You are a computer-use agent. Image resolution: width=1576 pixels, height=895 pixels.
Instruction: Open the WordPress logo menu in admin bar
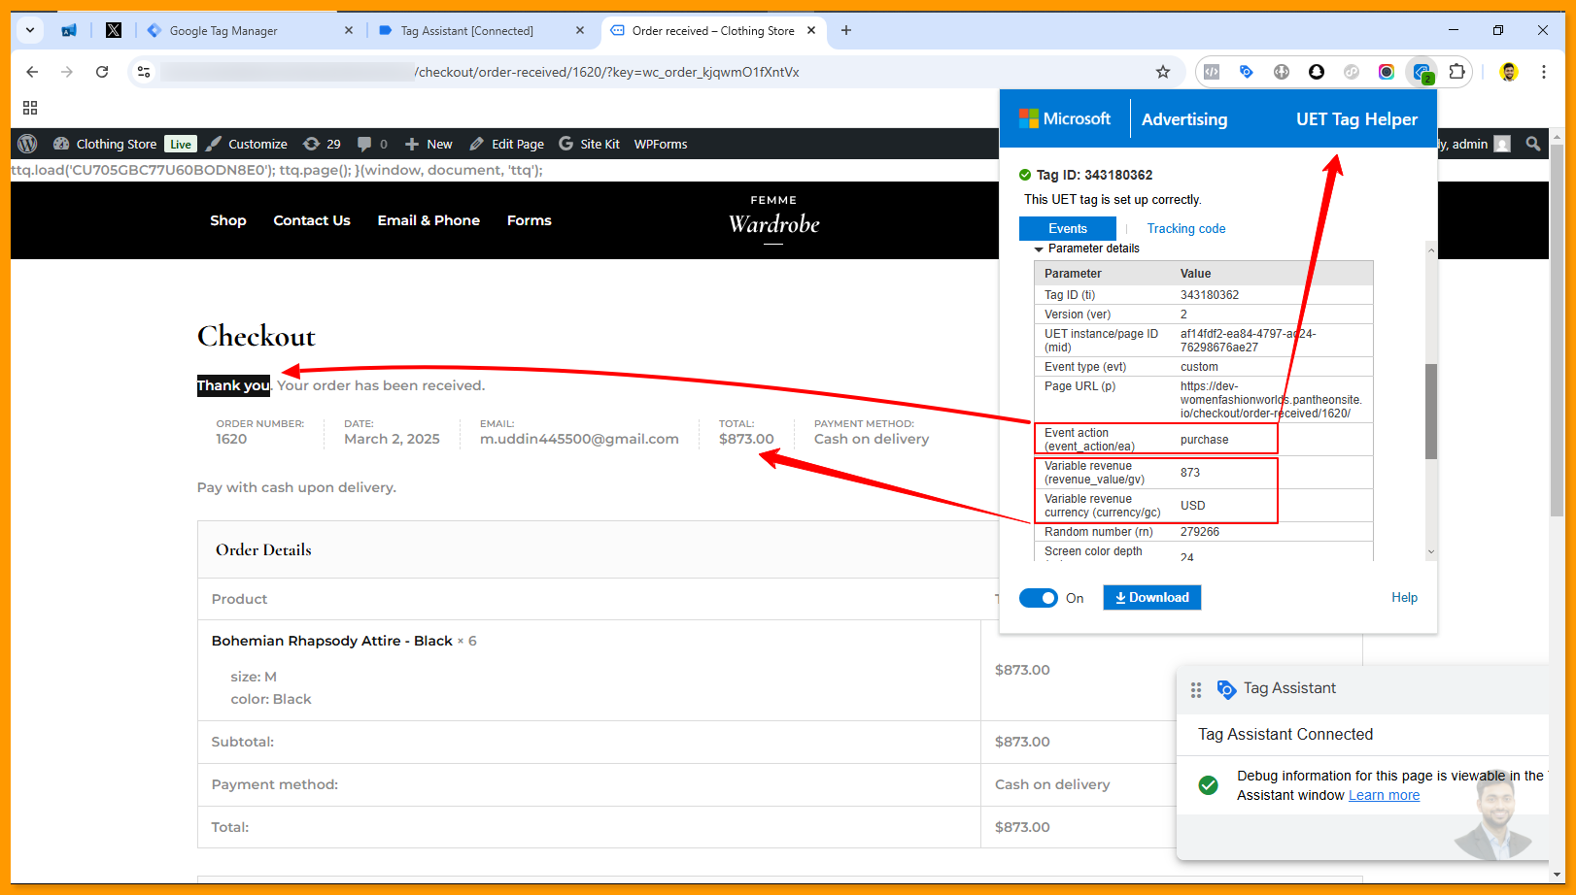coord(27,144)
